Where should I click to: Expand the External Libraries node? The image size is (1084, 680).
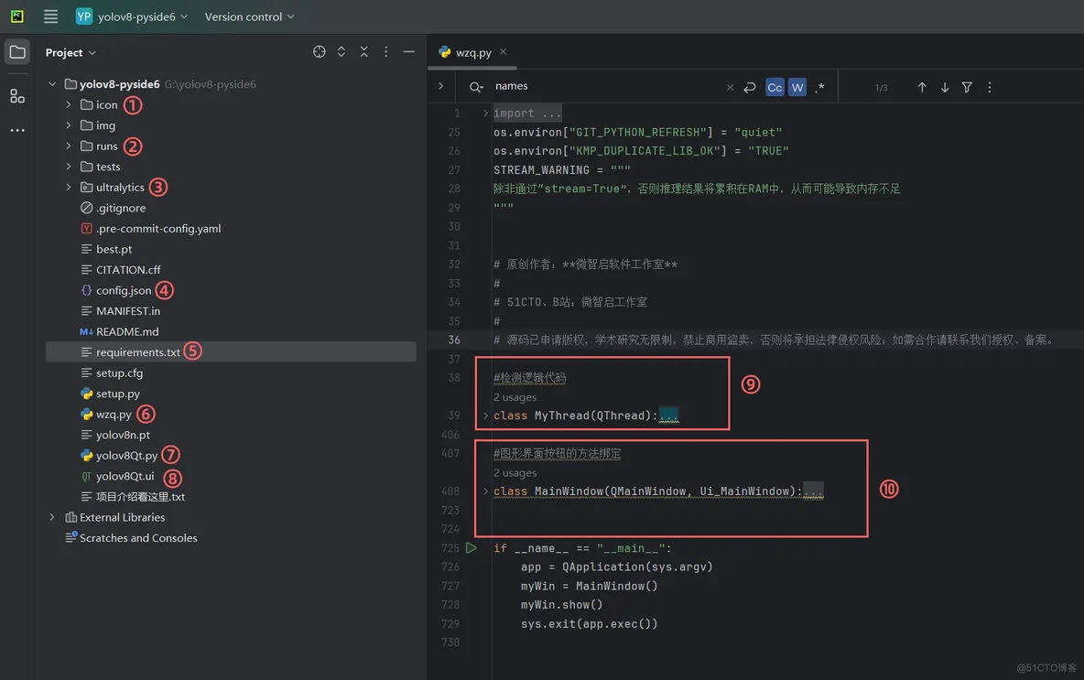click(52, 517)
